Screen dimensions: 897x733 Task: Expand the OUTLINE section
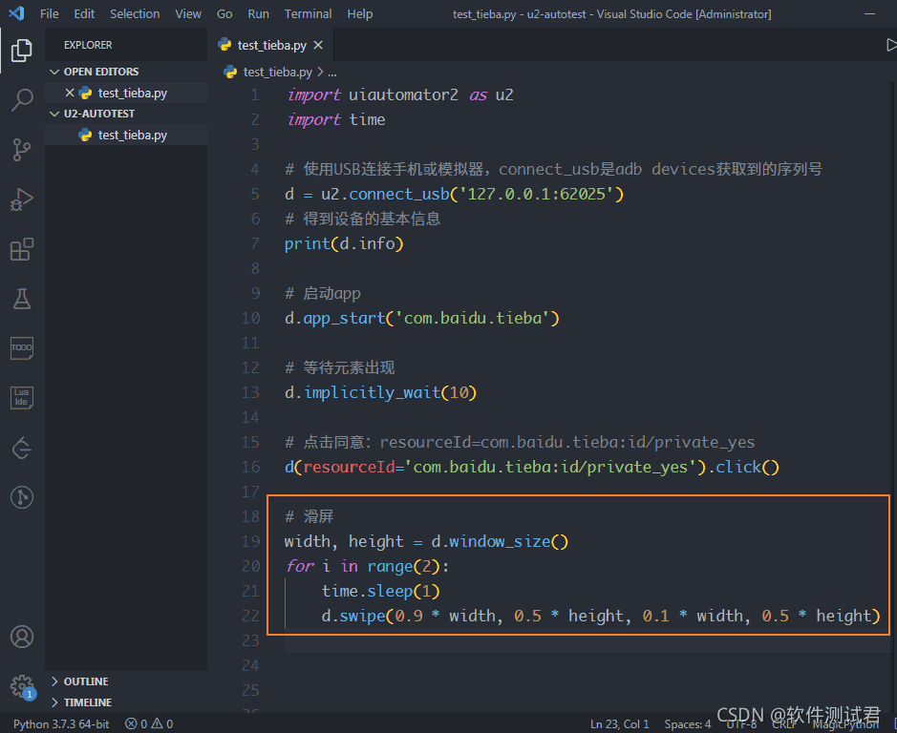[x=86, y=681]
